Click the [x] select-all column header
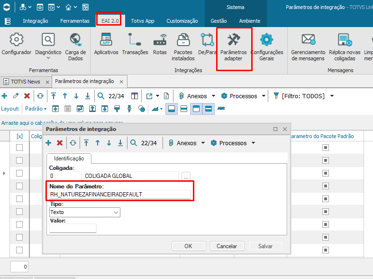 tap(19, 136)
